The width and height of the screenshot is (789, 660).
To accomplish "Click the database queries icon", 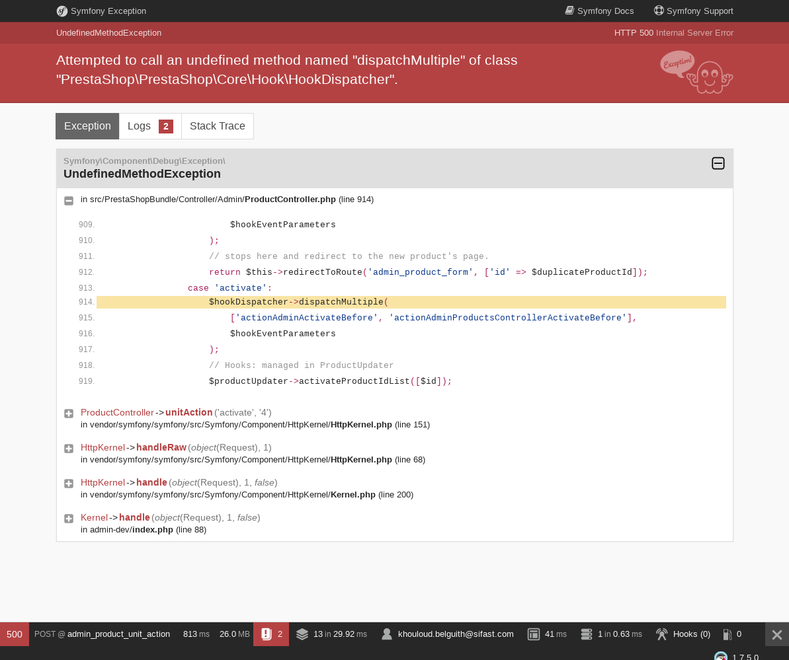I will click(x=586, y=634).
